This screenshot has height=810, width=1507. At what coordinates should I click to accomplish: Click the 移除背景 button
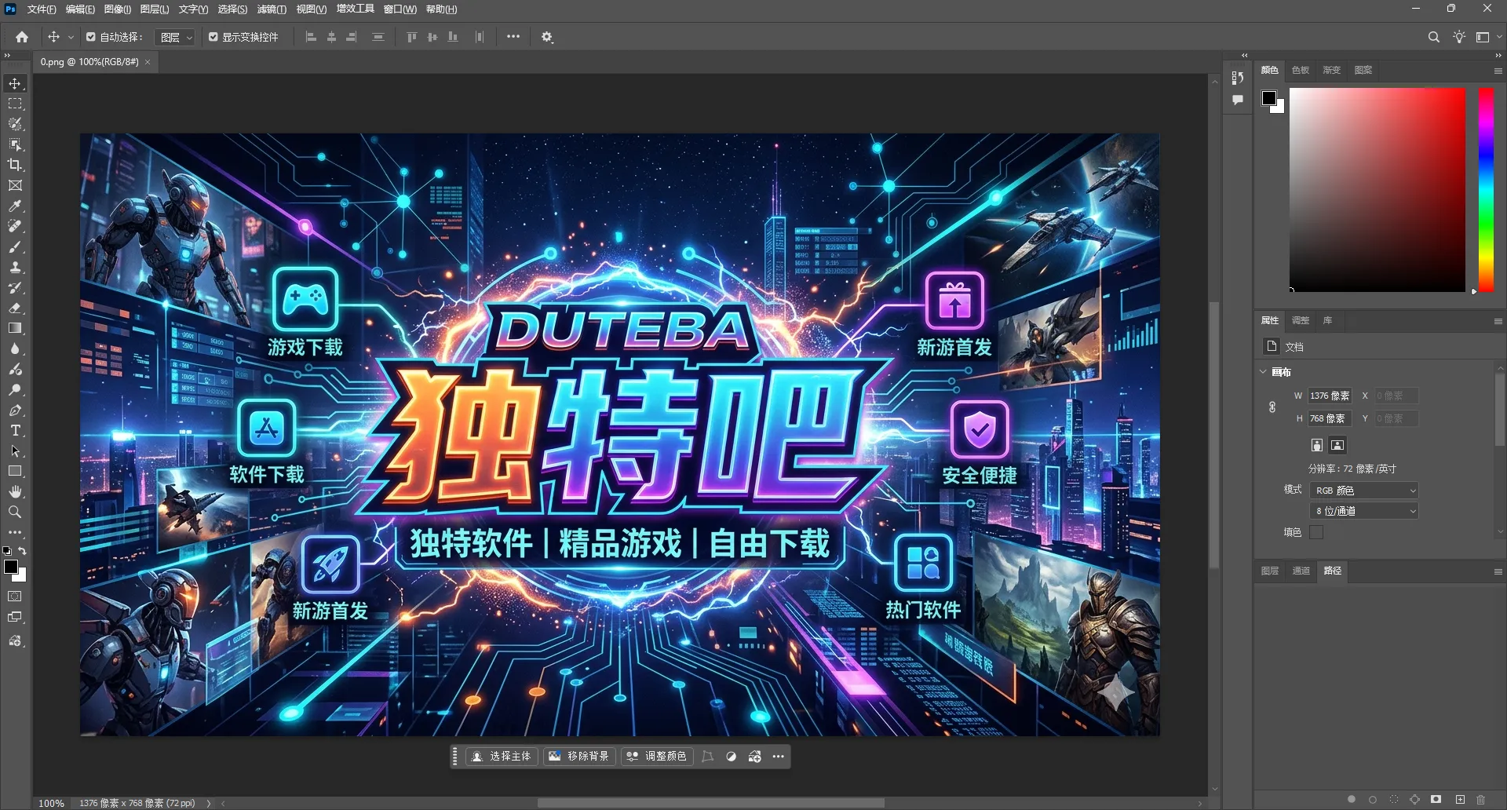[579, 756]
